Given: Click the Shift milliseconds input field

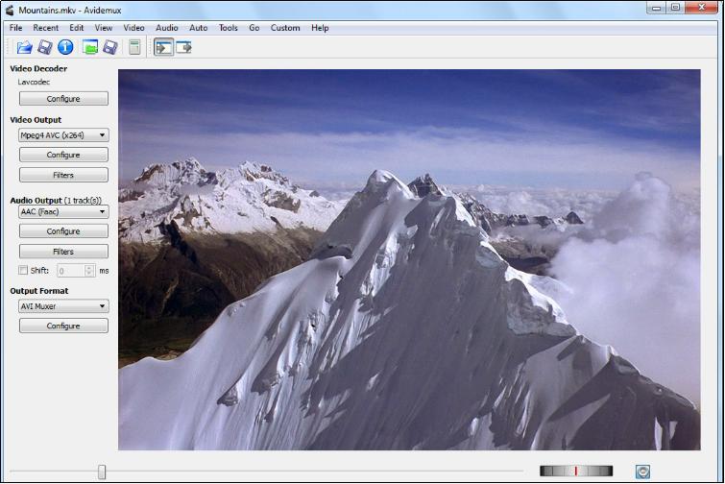Looking at the screenshot, I should (71, 271).
